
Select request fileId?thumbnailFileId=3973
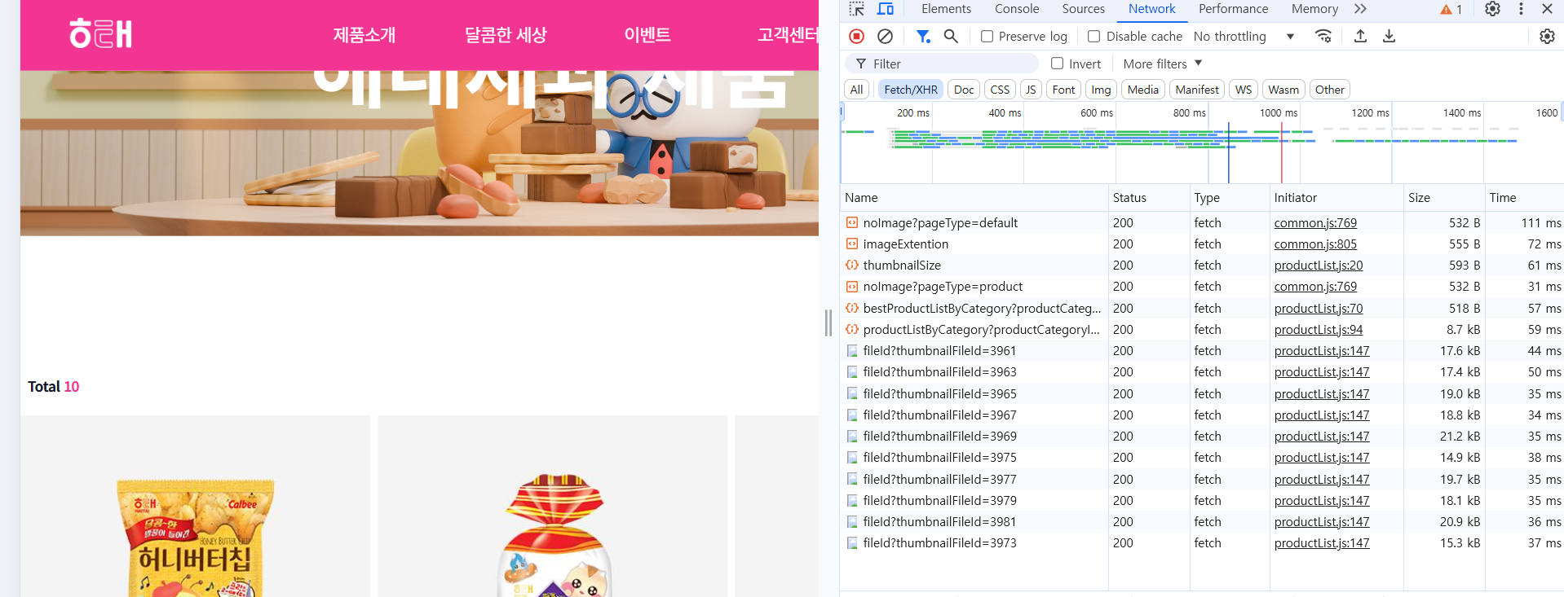click(1202, 543)
